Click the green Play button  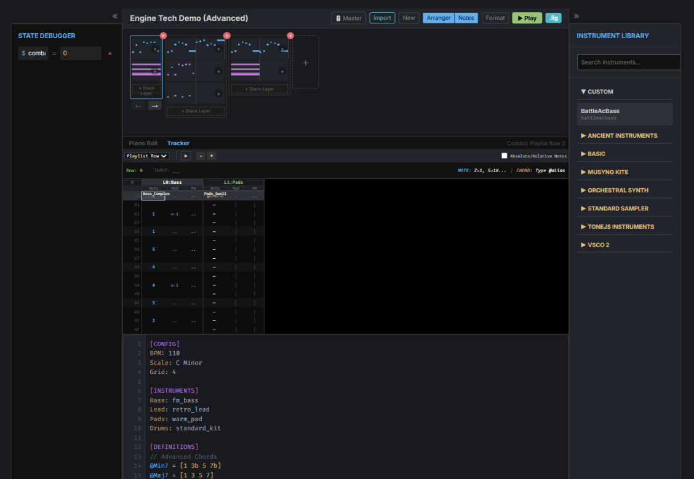pyautogui.click(x=527, y=18)
